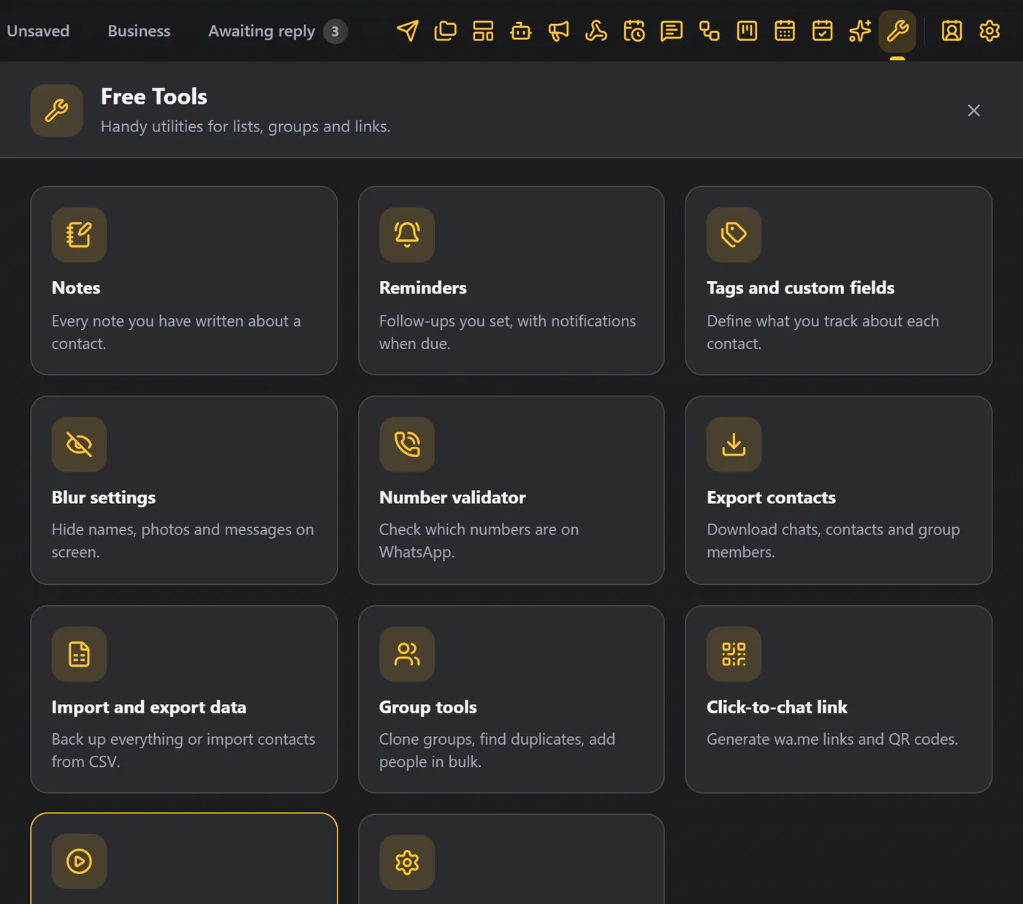Screen dimensions: 1023x904
Task: Open the Click-to-chat link title
Action: (777, 707)
